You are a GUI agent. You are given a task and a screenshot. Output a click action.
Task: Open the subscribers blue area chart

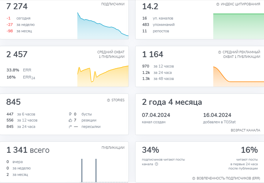pos(103,26)
